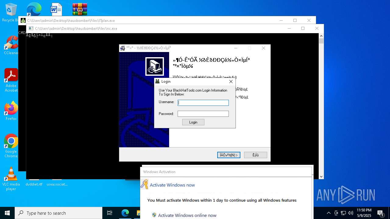Click the Login dialog title icon
This screenshot has height=219, width=390.
click(158, 82)
